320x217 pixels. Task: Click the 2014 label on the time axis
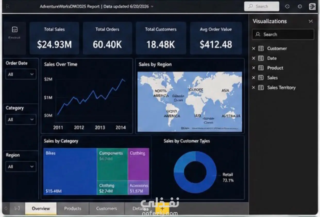pos(121,127)
